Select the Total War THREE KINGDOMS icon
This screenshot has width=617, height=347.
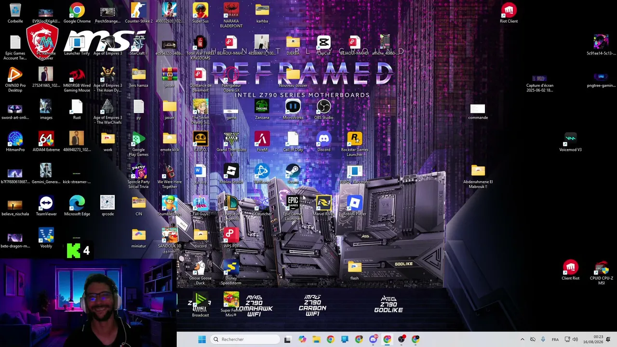pyautogui.click(x=200, y=48)
